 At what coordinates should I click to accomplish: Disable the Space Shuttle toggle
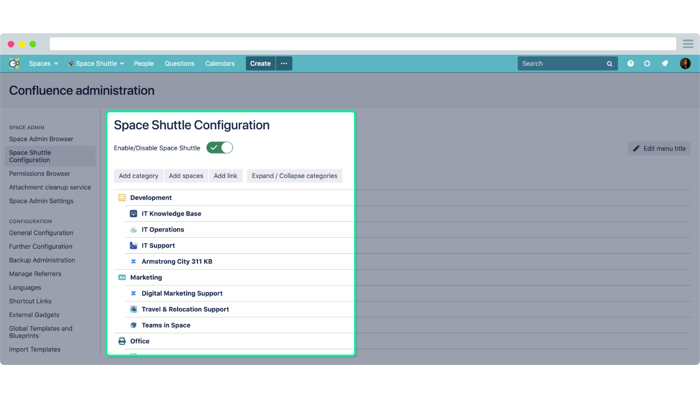220,148
